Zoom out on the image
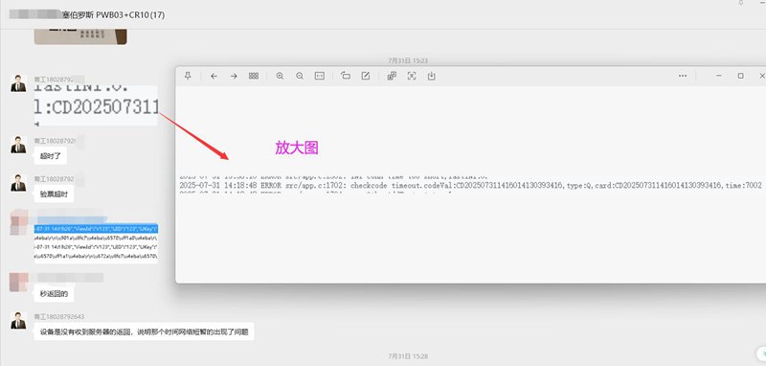This screenshot has width=766, height=366. point(300,76)
